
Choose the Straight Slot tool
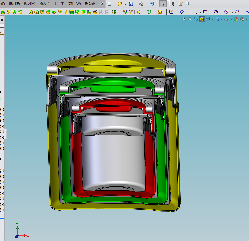click(216, 12)
